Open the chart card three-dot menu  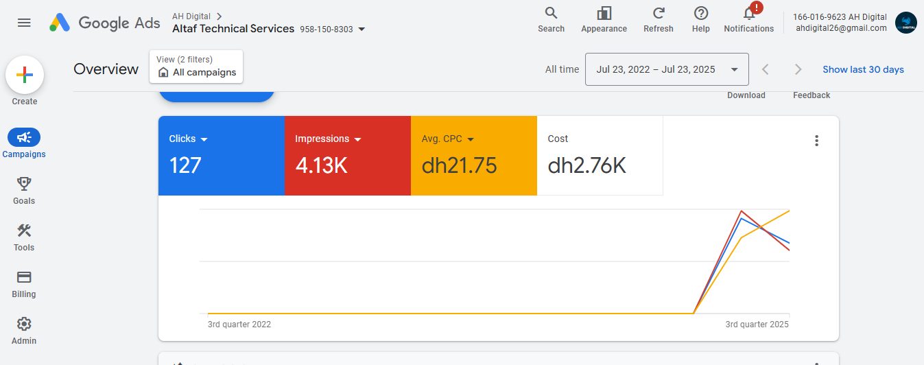pos(816,141)
